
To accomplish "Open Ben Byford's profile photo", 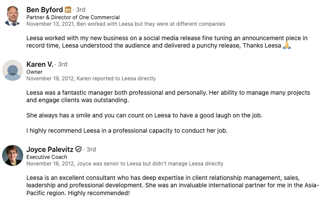I will point(12,16).
